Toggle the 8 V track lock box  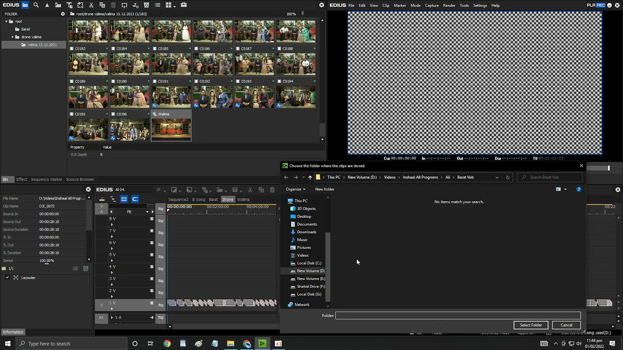point(152,219)
